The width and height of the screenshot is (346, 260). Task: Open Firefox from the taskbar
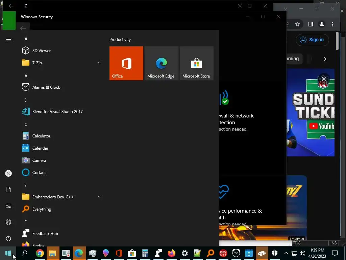tap(171, 253)
